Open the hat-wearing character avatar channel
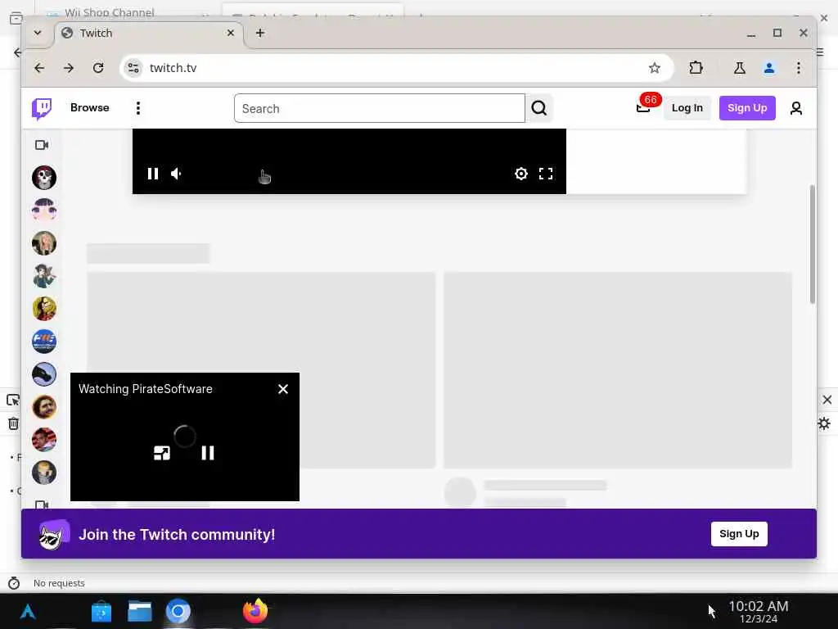The width and height of the screenshot is (838, 629). pos(44,276)
